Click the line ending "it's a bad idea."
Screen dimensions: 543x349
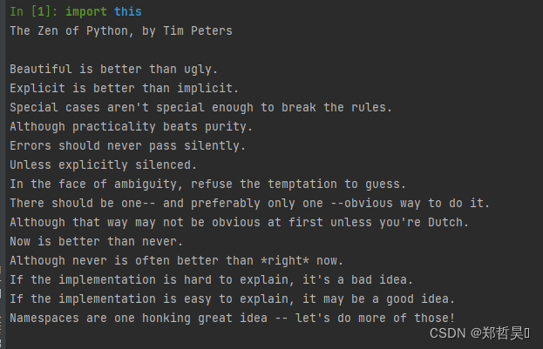211,279
